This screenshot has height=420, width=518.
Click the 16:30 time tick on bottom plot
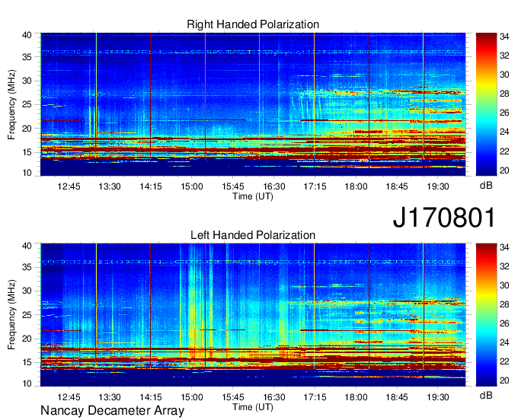(x=274, y=397)
